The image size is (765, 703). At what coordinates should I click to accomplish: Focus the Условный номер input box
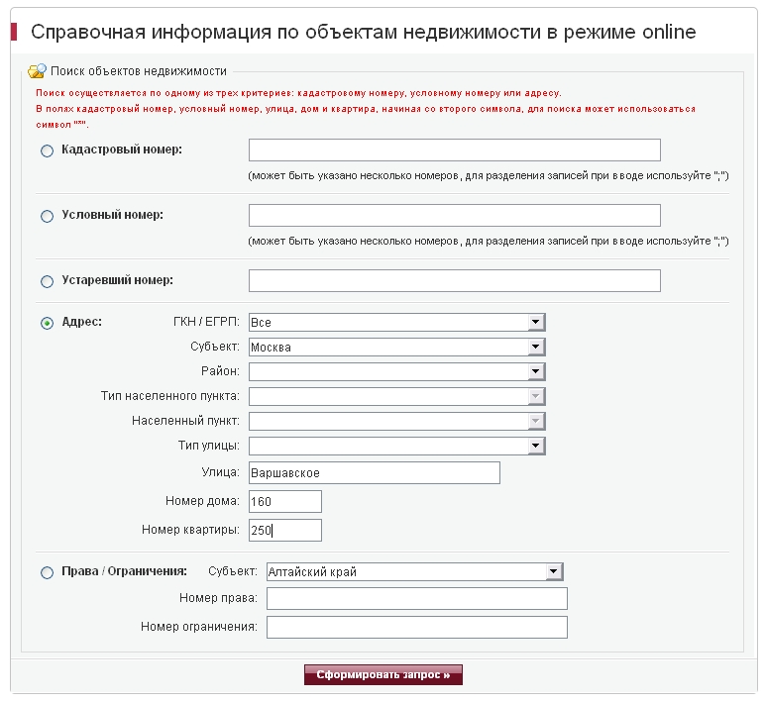[454, 215]
